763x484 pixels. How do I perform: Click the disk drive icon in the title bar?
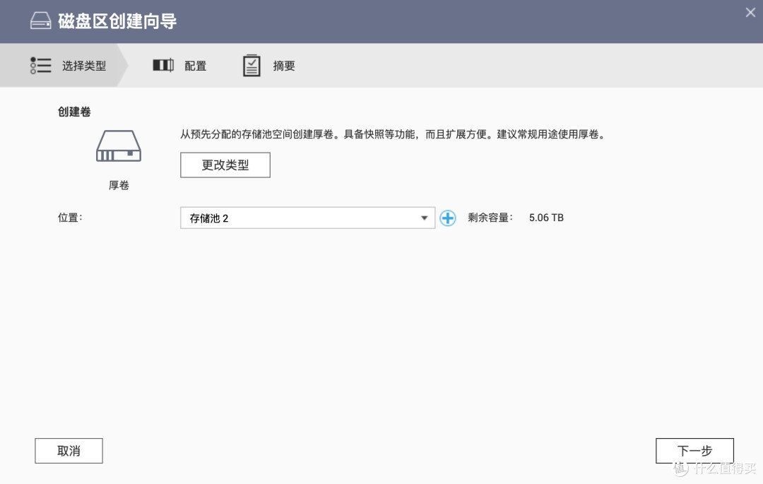click(40, 20)
